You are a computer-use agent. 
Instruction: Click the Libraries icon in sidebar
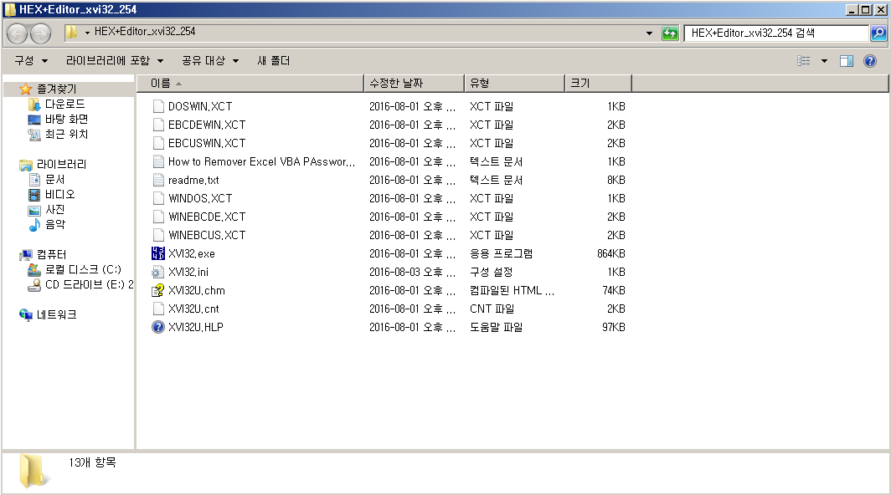pos(26,165)
